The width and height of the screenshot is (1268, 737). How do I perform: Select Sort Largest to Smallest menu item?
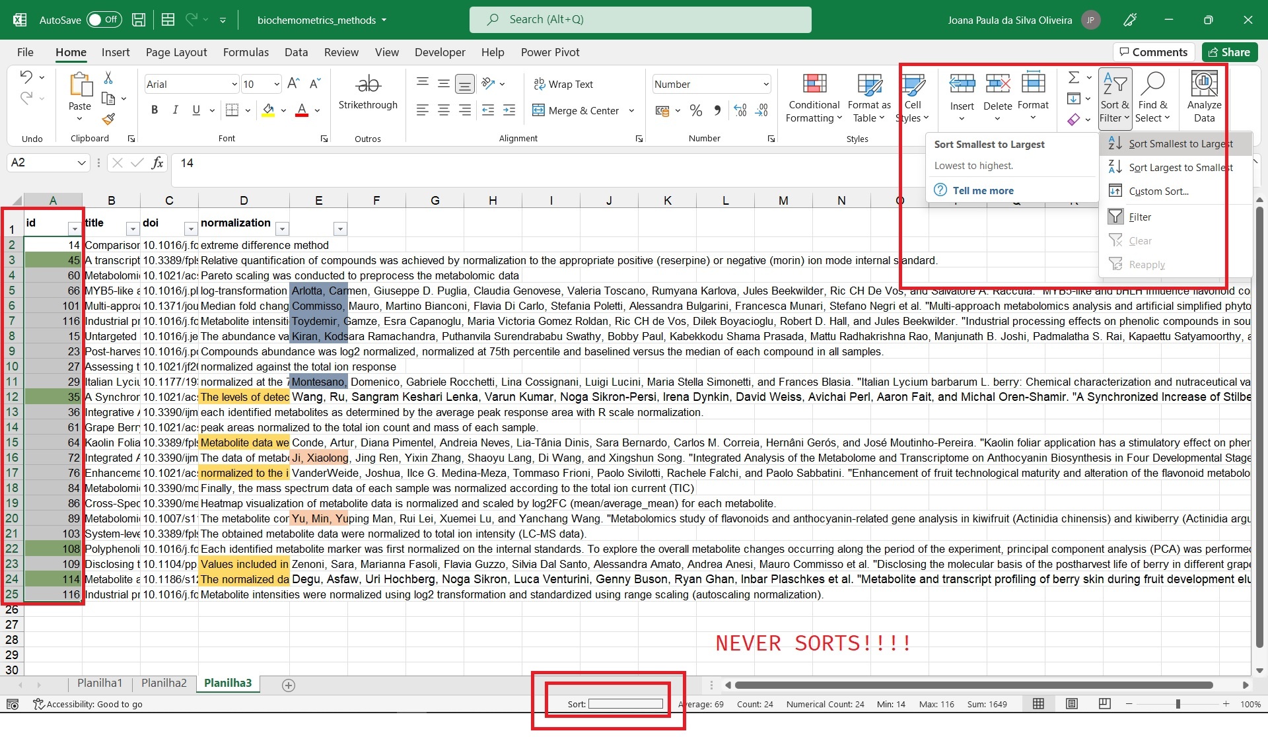click(x=1180, y=168)
